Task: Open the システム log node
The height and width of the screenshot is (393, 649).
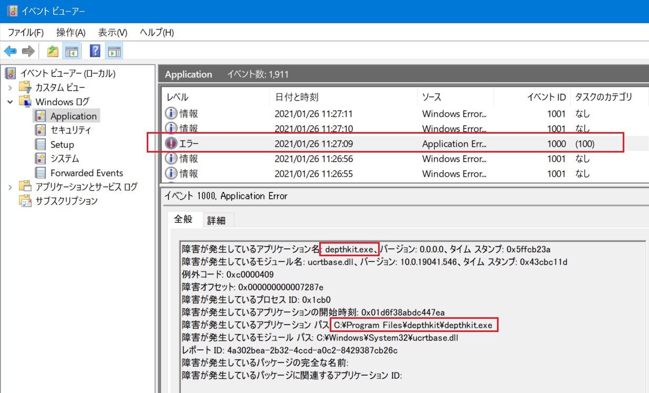Action: coord(65,158)
